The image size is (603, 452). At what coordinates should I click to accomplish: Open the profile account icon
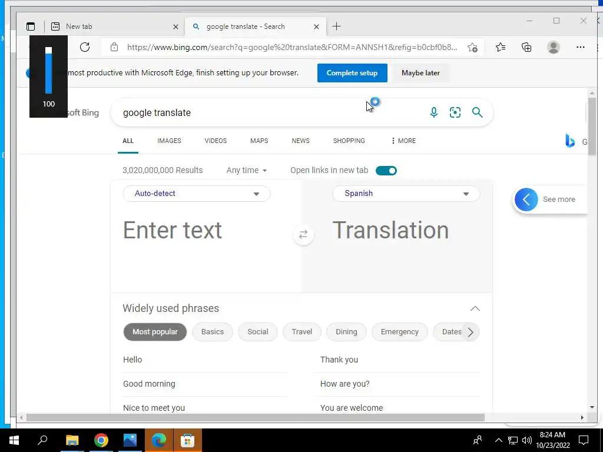[x=554, y=47]
